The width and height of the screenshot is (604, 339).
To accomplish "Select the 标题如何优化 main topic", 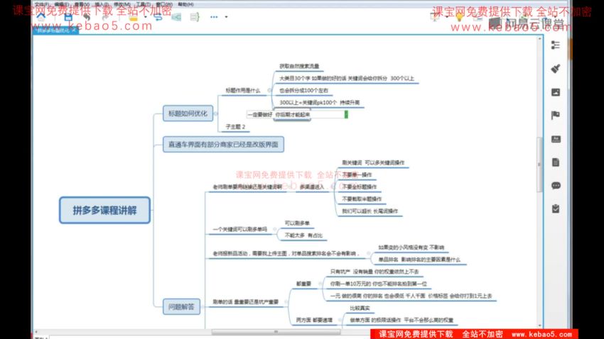I will 188,113.
